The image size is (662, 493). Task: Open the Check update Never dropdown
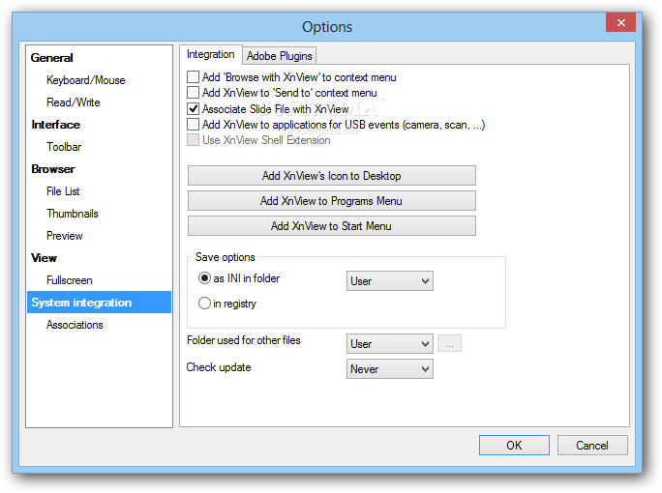390,369
